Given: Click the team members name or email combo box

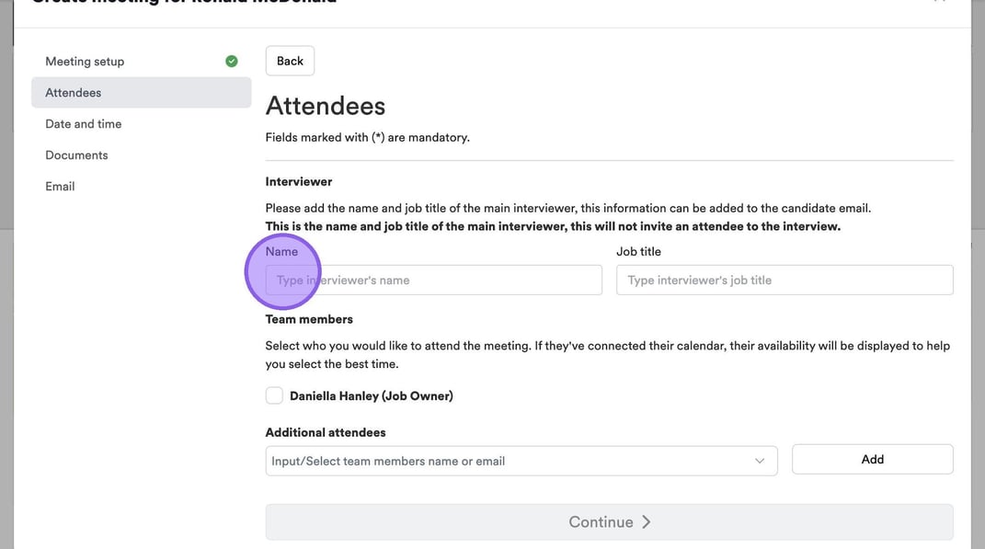Looking at the screenshot, I should click(x=510, y=461).
